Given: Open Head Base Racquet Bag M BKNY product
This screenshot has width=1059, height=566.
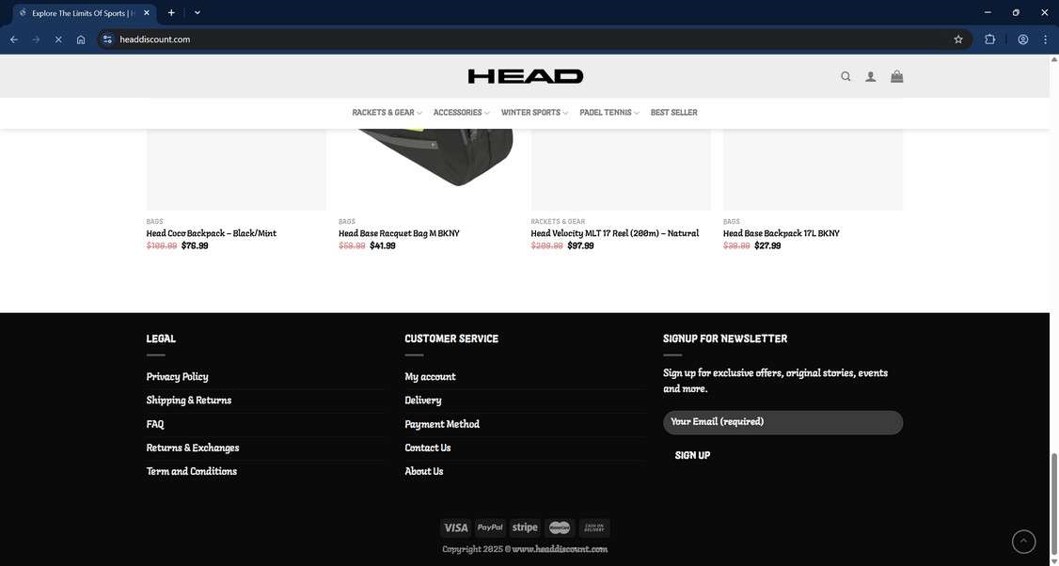Looking at the screenshot, I should (399, 234).
